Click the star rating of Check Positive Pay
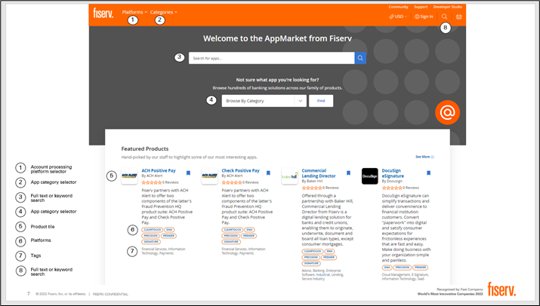The width and height of the screenshot is (540, 306). click(232, 182)
